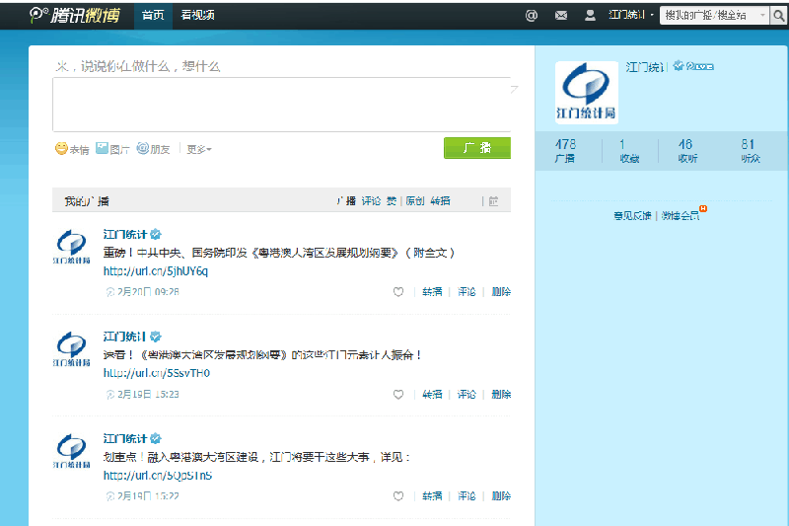Filter my broadcasts by 评论
This screenshot has width=789, height=526.
pos(372,201)
